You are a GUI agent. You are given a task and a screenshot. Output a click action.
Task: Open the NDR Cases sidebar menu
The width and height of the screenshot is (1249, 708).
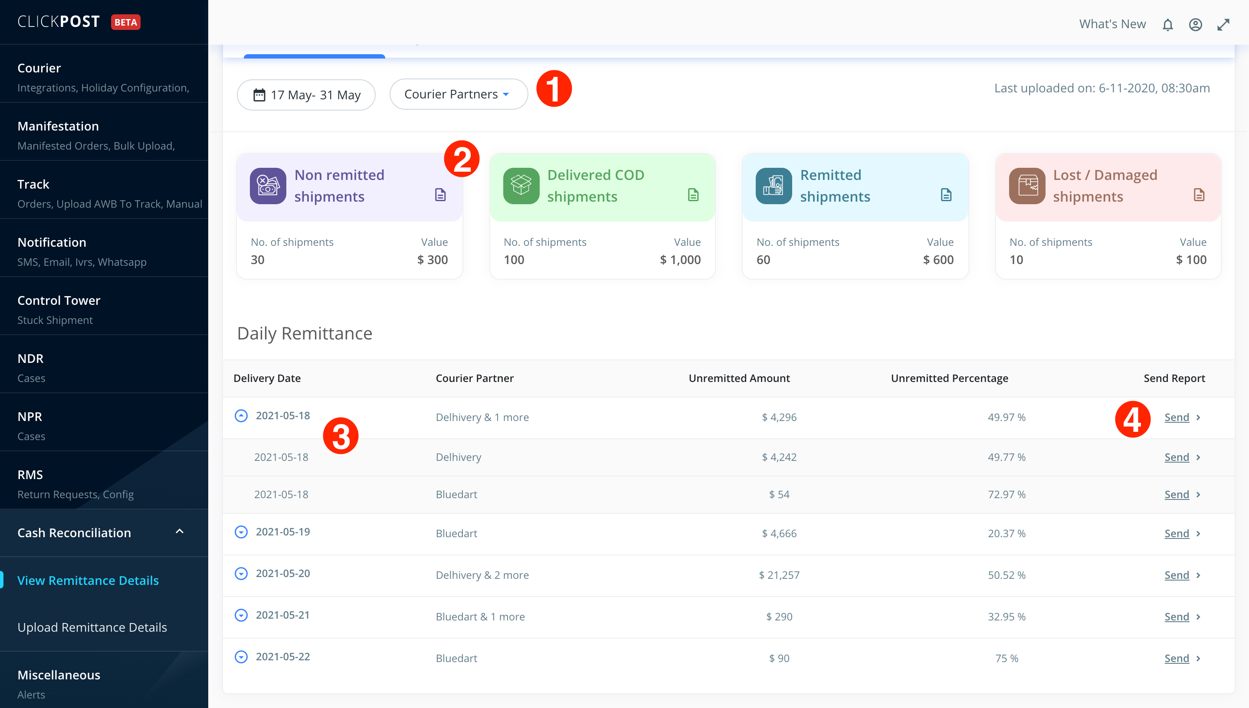[x=104, y=368]
